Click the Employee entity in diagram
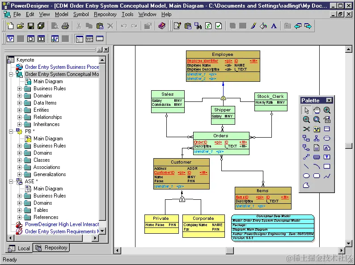This screenshot has height=265, width=355. click(x=223, y=66)
